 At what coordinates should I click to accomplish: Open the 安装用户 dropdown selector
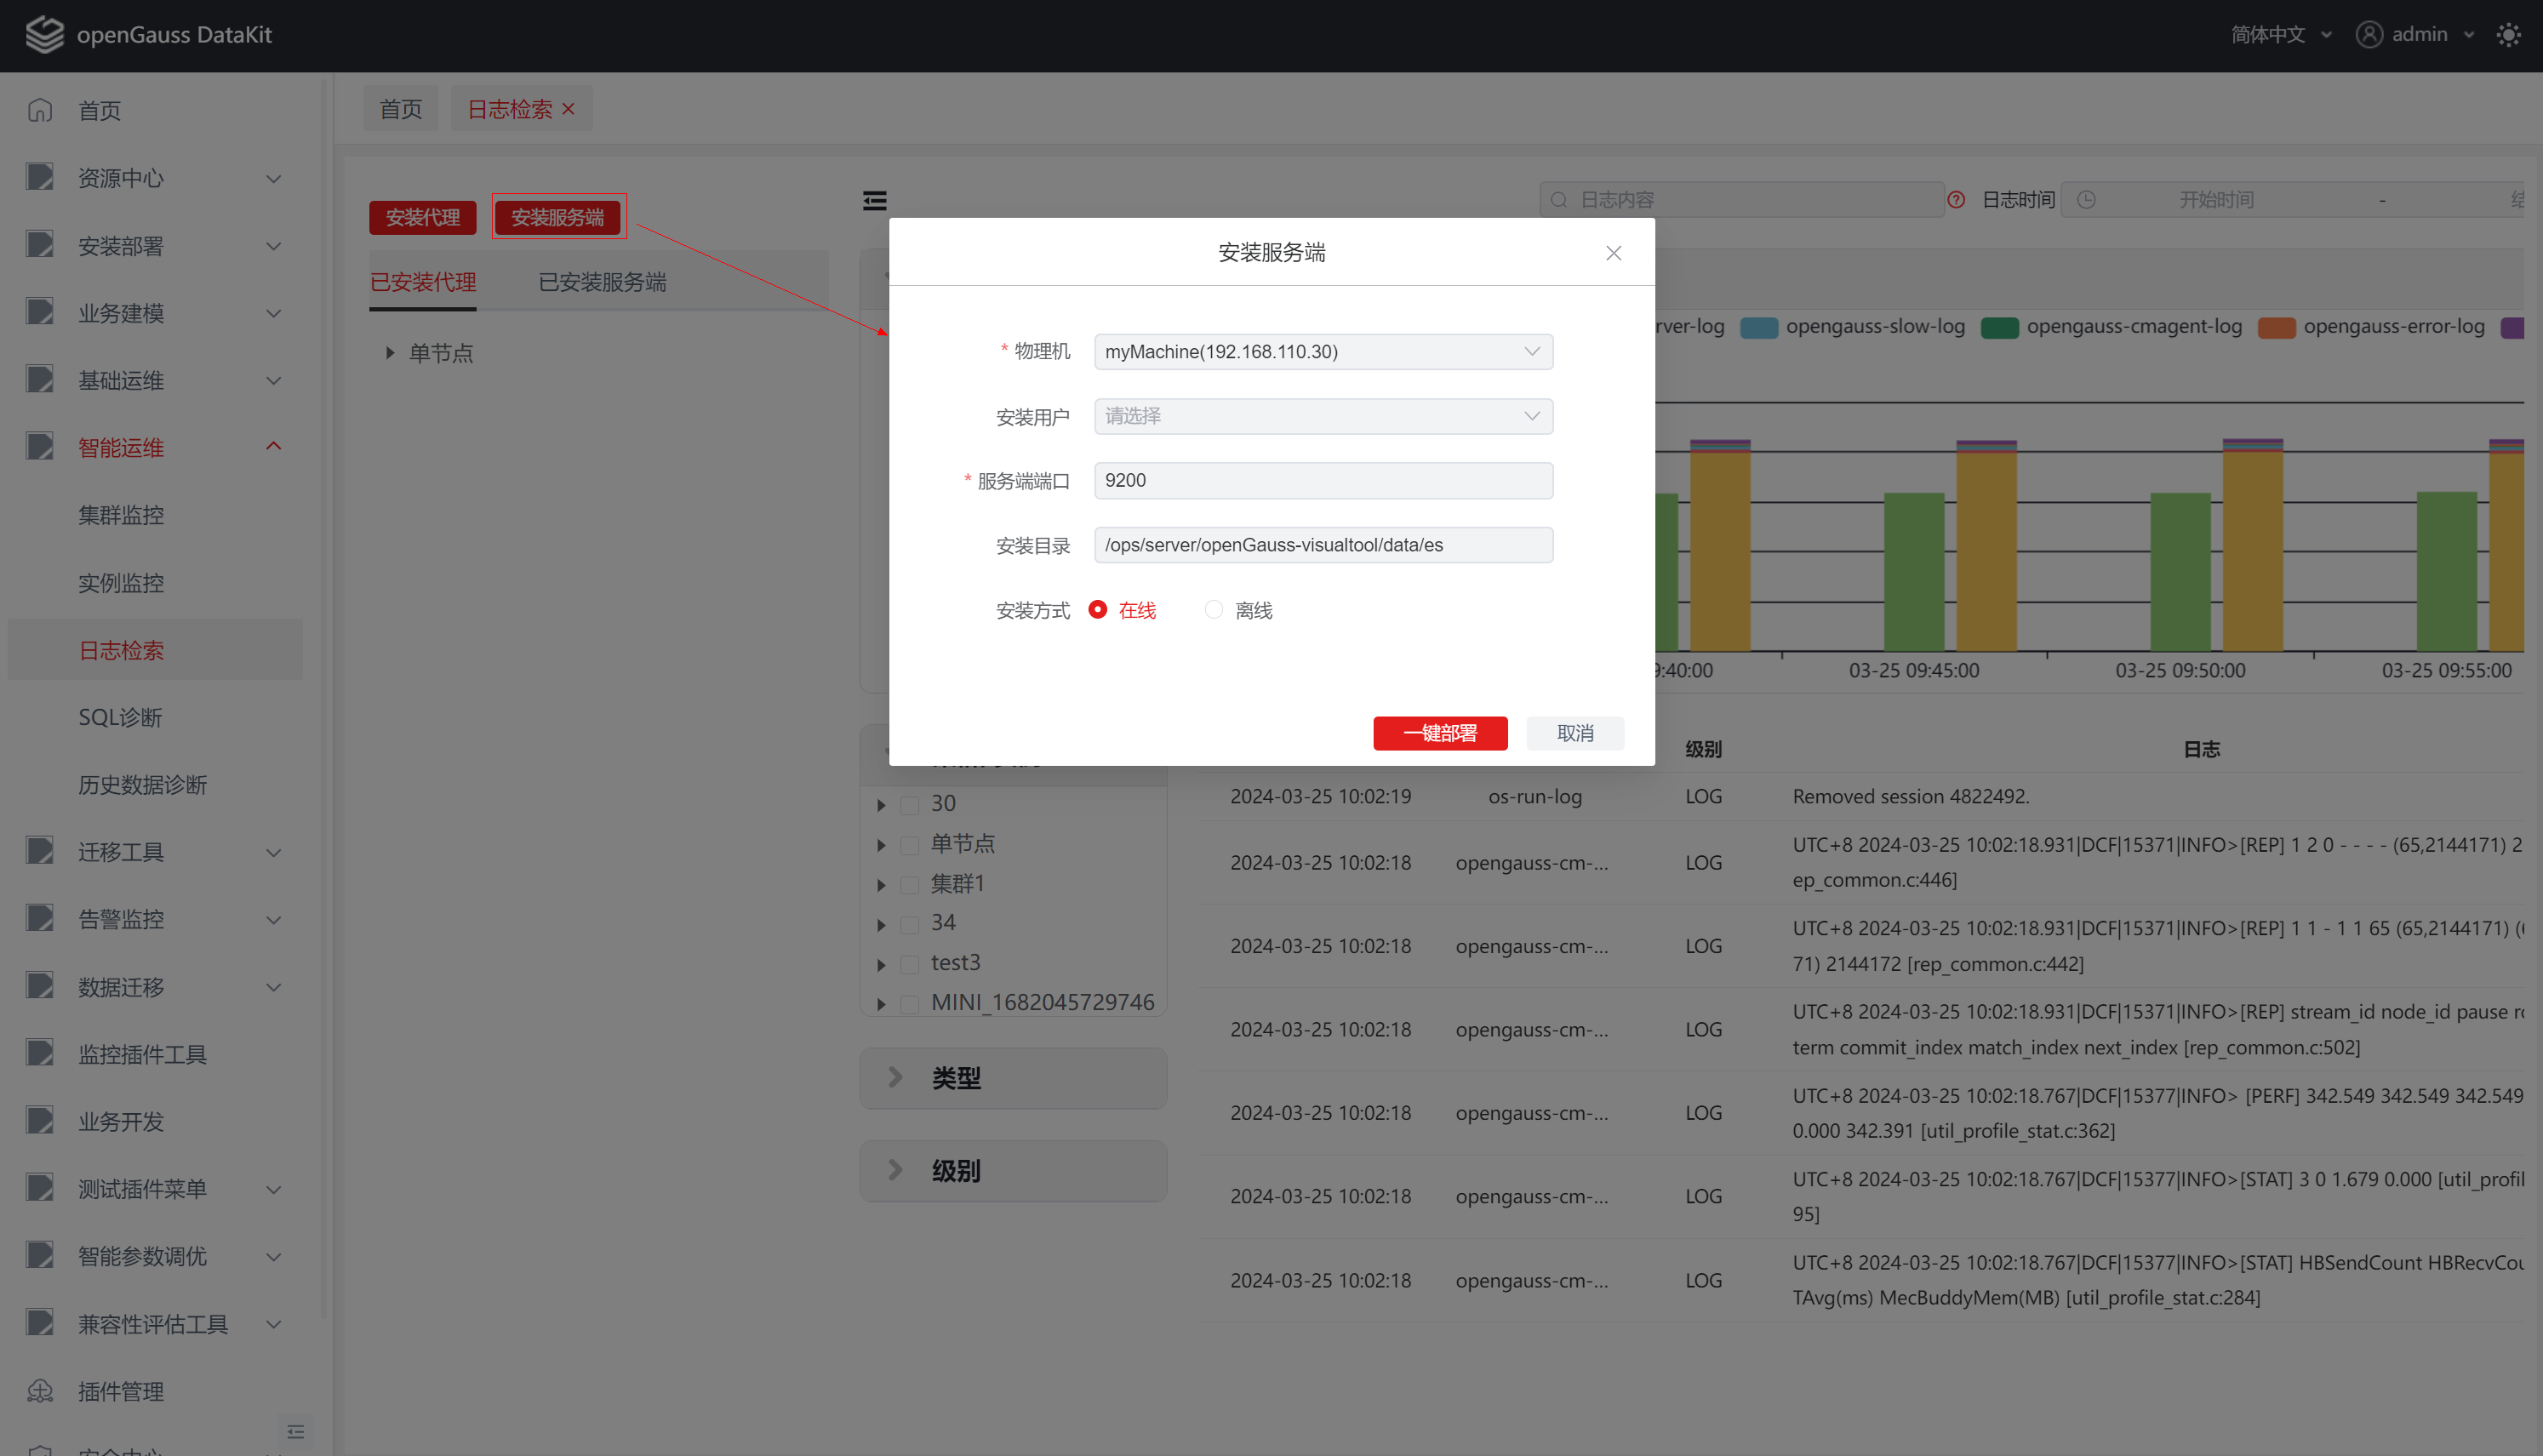[x=1322, y=416]
